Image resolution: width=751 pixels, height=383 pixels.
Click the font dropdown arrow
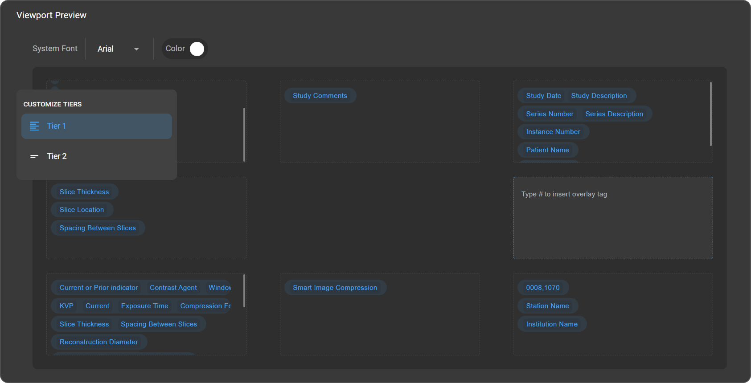(x=136, y=49)
